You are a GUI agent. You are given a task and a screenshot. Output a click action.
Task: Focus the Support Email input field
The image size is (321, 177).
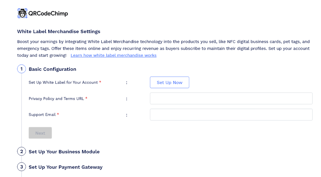[x=231, y=114]
